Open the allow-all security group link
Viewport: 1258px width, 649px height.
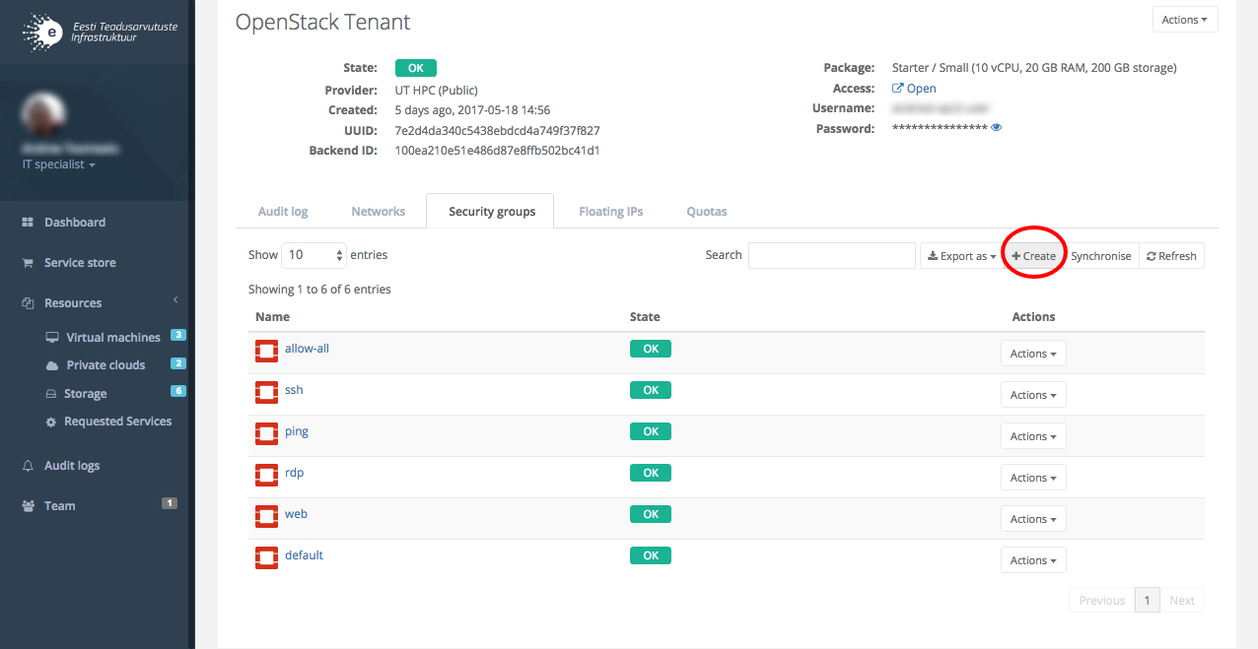307,349
